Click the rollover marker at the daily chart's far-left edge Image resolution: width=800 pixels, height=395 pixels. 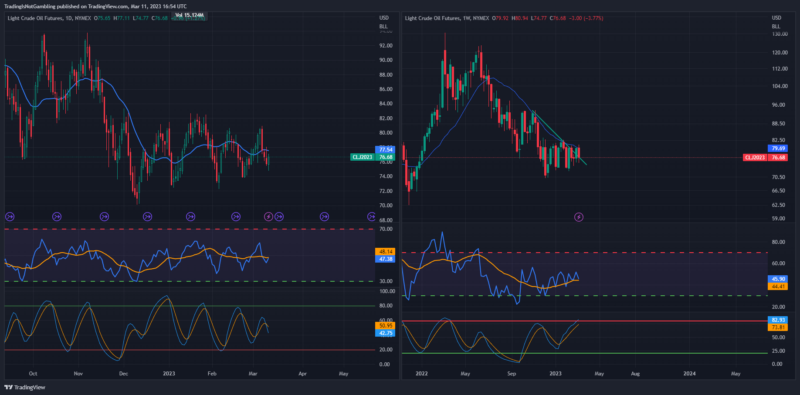(10, 216)
